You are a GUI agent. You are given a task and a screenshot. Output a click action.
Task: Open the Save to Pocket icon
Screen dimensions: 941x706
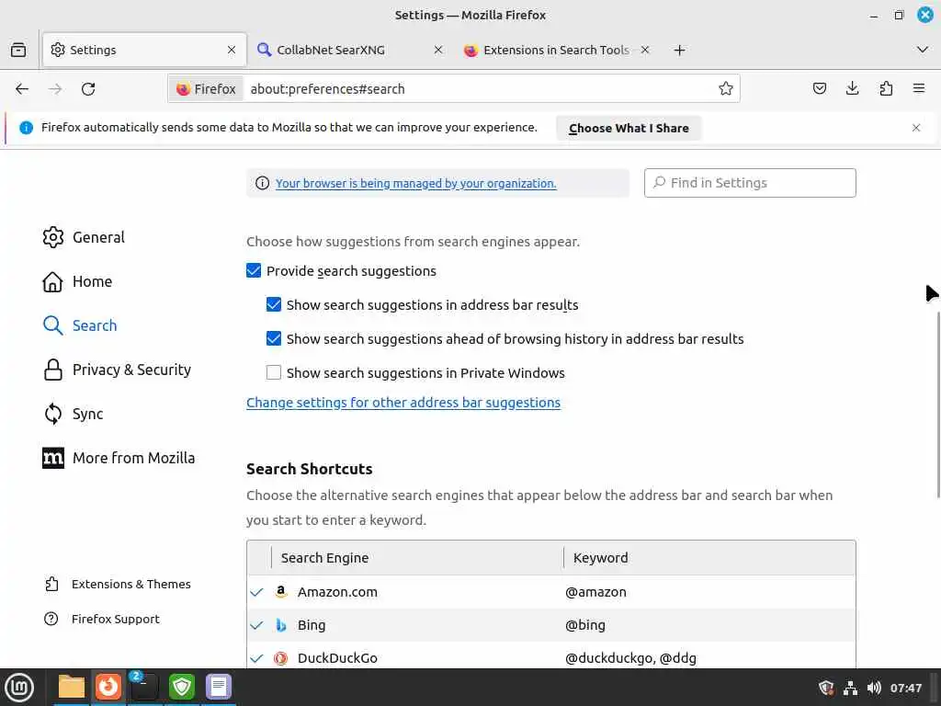pos(820,89)
